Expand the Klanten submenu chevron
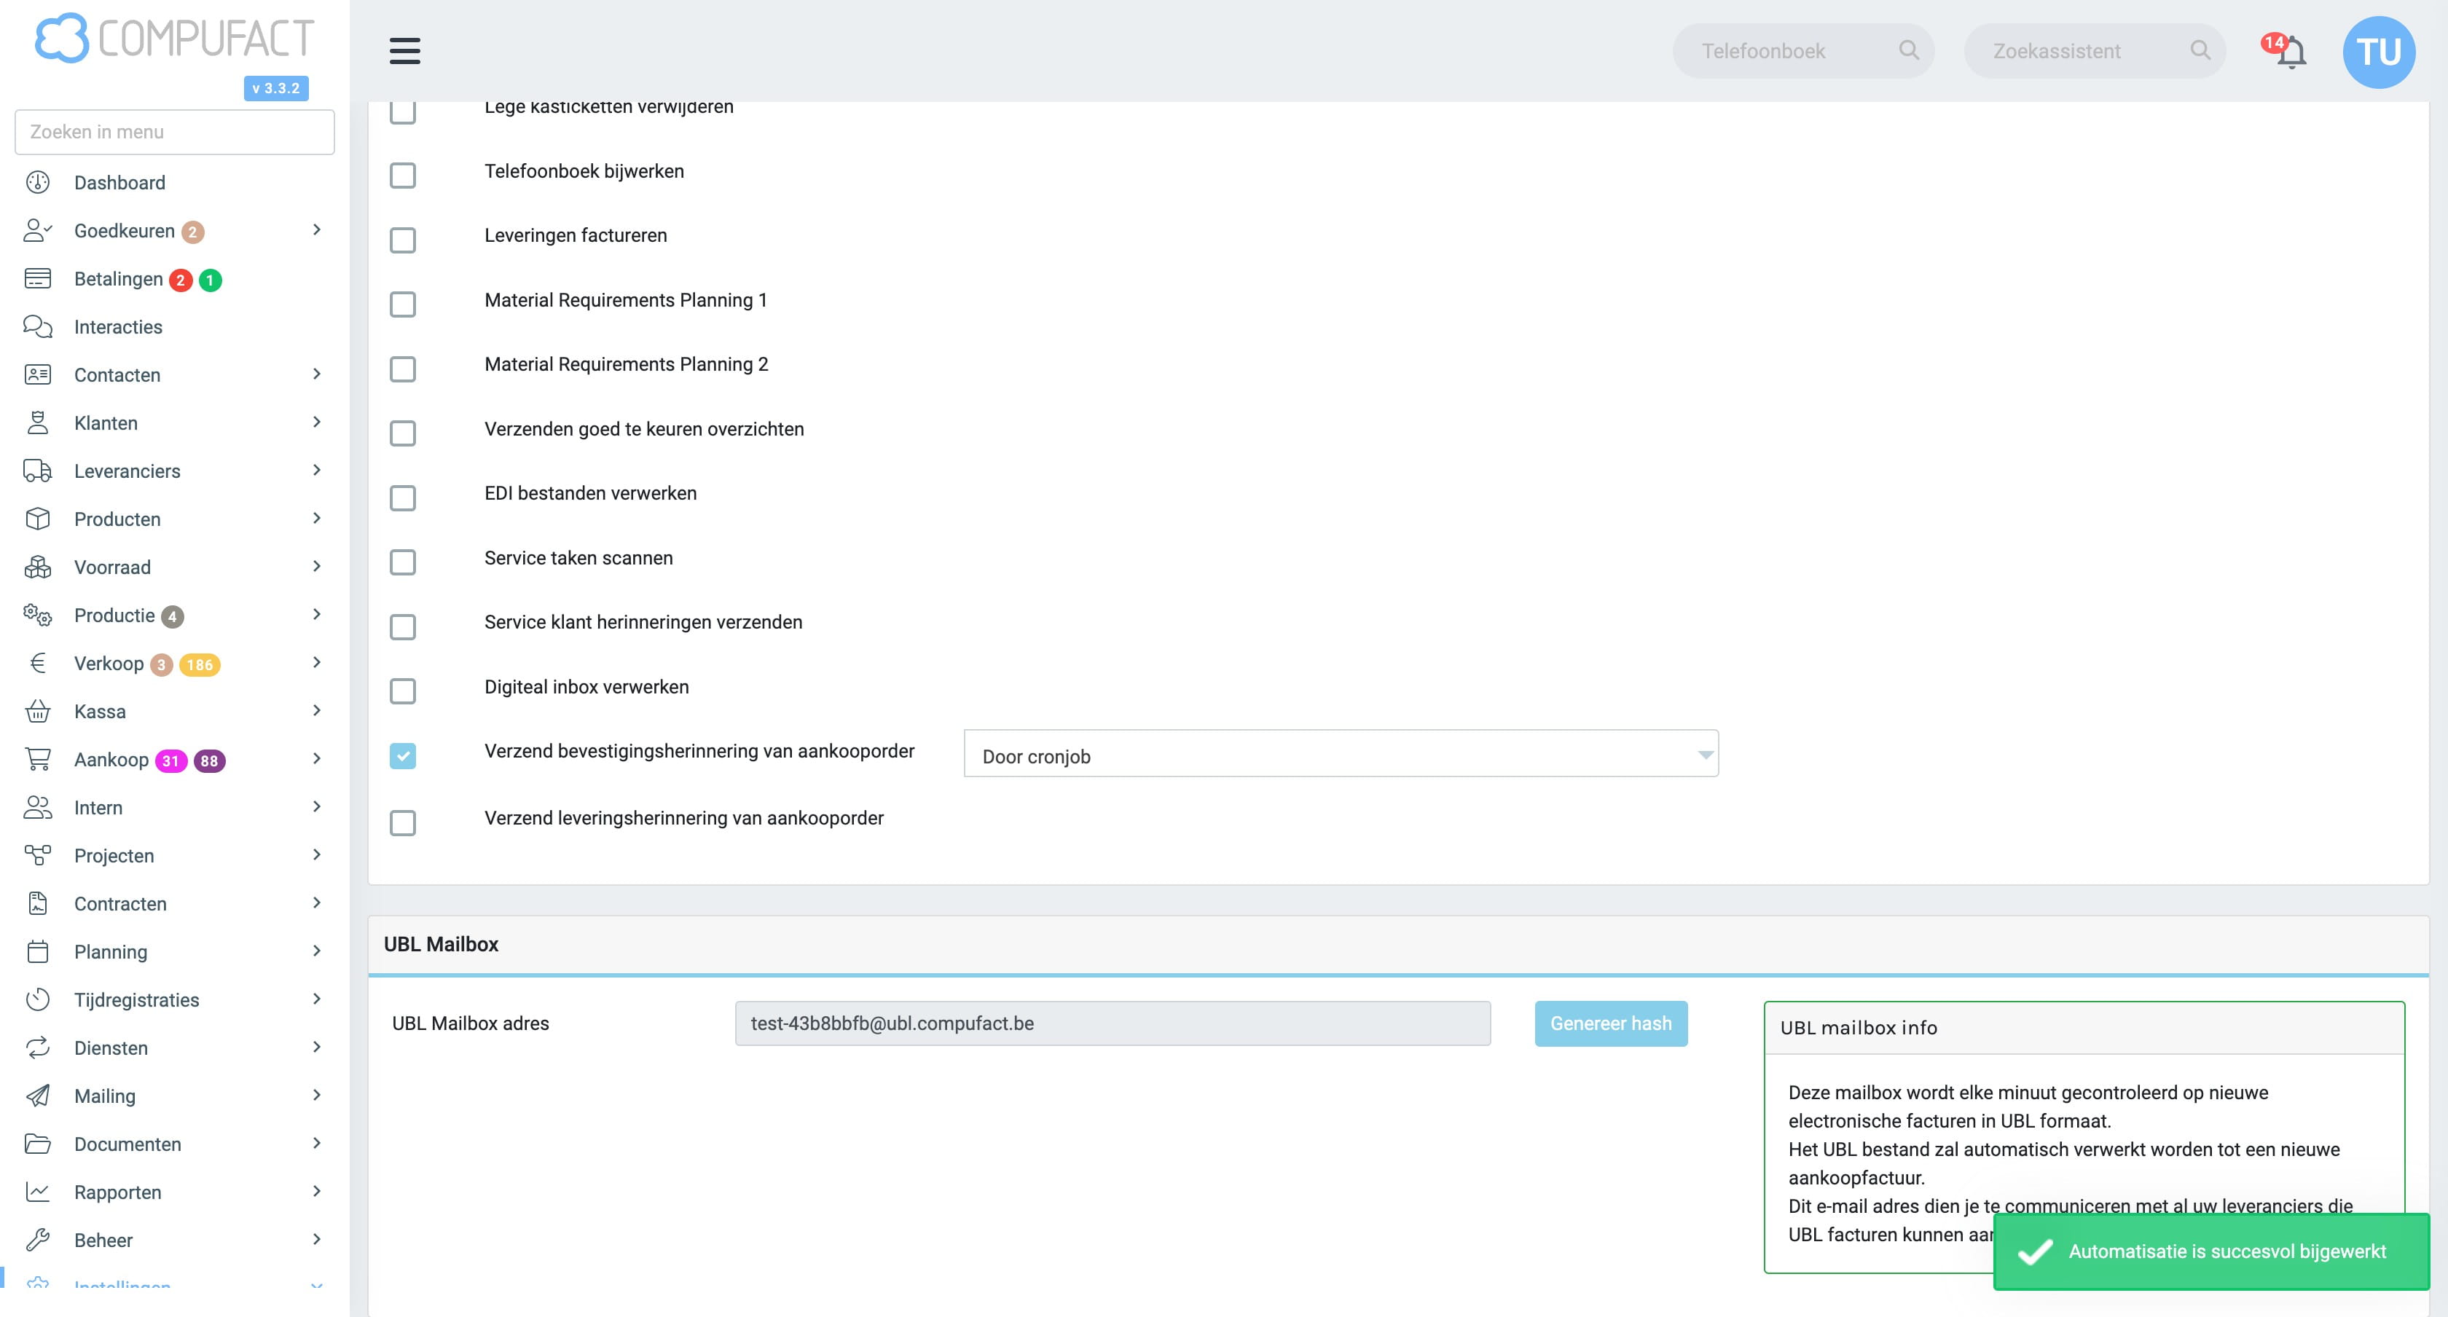2448x1317 pixels. (316, 422)
